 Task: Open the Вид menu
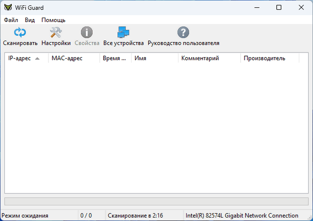(x=30, y=20)
